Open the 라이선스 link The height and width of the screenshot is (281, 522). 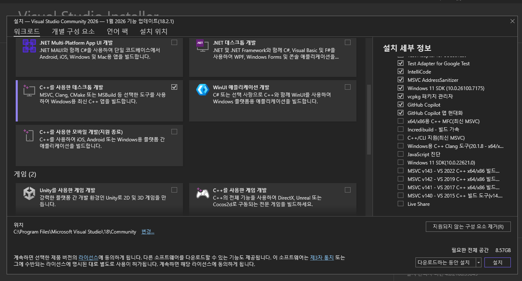click(88, 257)
